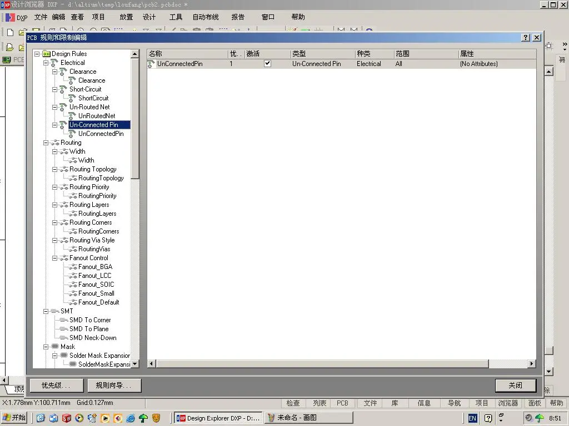Screen dimensions: 569x426
Task: Select the SMD Neck-Down item in tree
Action: (x=93, y=338)
